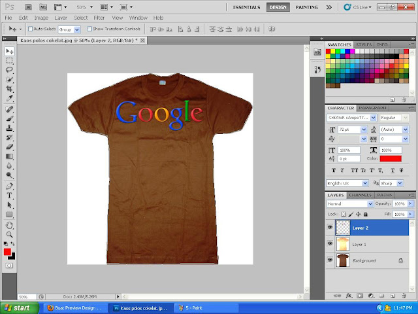The width and height of the screenshot is (418, 314).
Task: Enable the Auto-Select checkbox
Action: pos(31,29)
